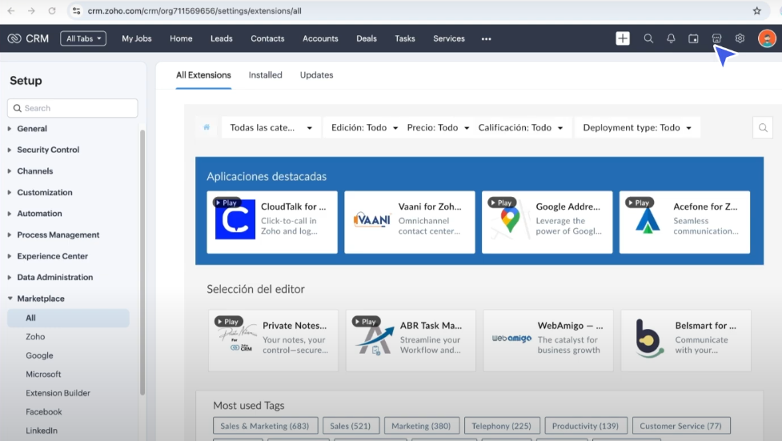The width and height of the screenshot is (782, 441).
Task: Switch to the Installed tab
Action: pos(265,74)
